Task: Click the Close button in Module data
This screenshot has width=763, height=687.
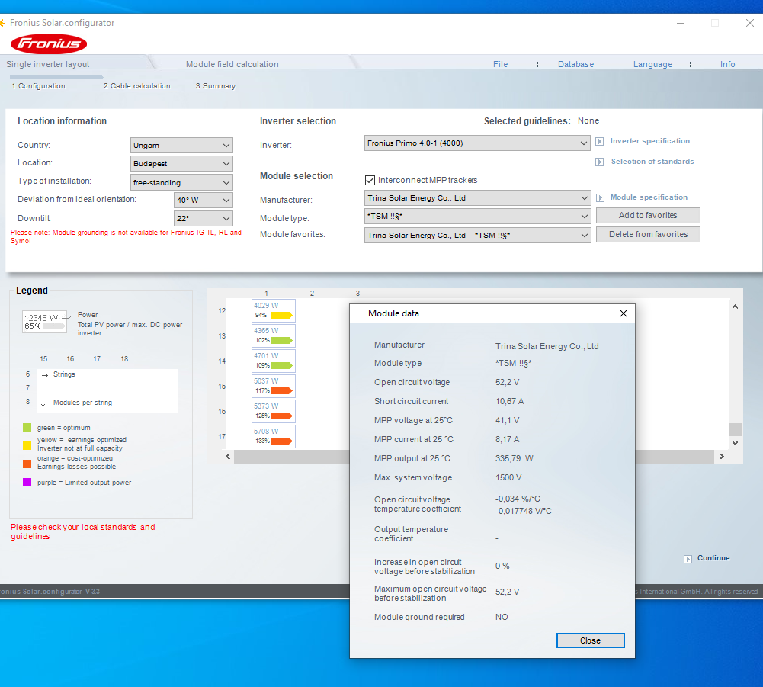Action: coord(590,640)
